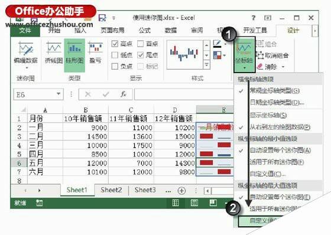Viewport: 331px width, 235px height.
Task: Click the Select All corner triangle
Action: click(x=23, y=110)
